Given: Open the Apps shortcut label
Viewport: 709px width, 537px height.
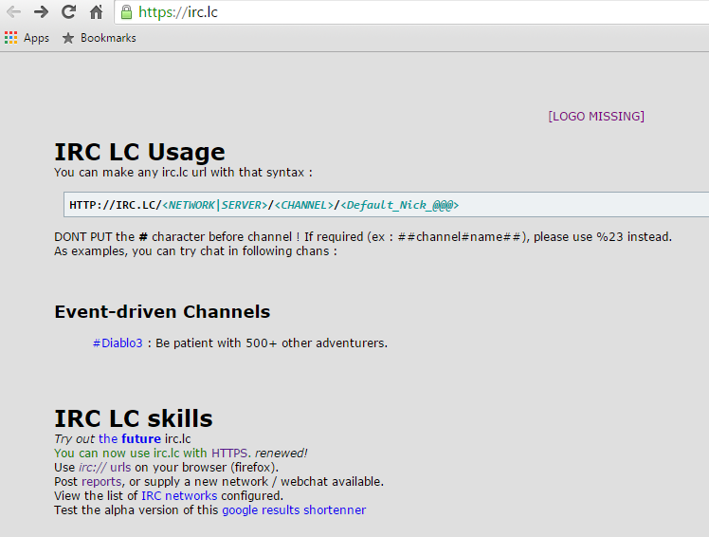Looking at the screenshot, I should click(x=36, y=38).
